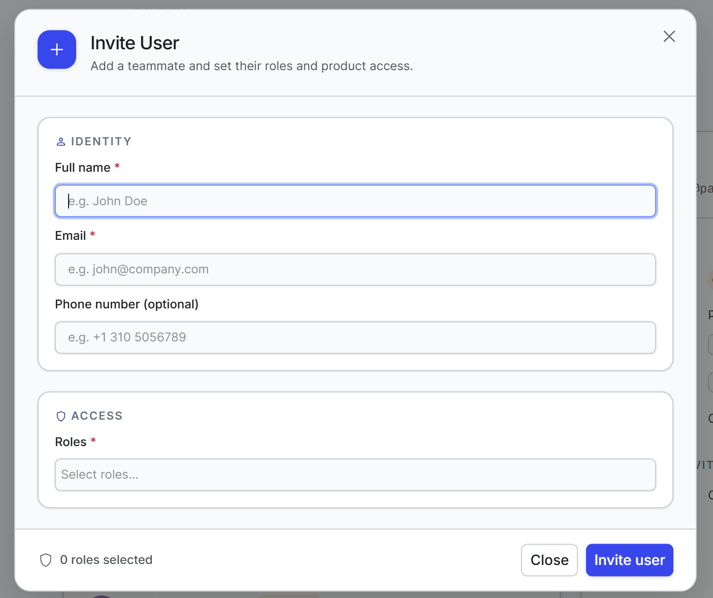Close the Invite User dialog with X
The image size is (713, 598).
(669, 36)
